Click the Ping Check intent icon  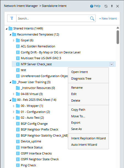(x=18, y=165)
